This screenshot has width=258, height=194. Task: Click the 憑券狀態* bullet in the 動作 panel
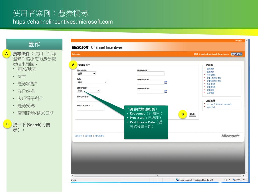[27, 84]
